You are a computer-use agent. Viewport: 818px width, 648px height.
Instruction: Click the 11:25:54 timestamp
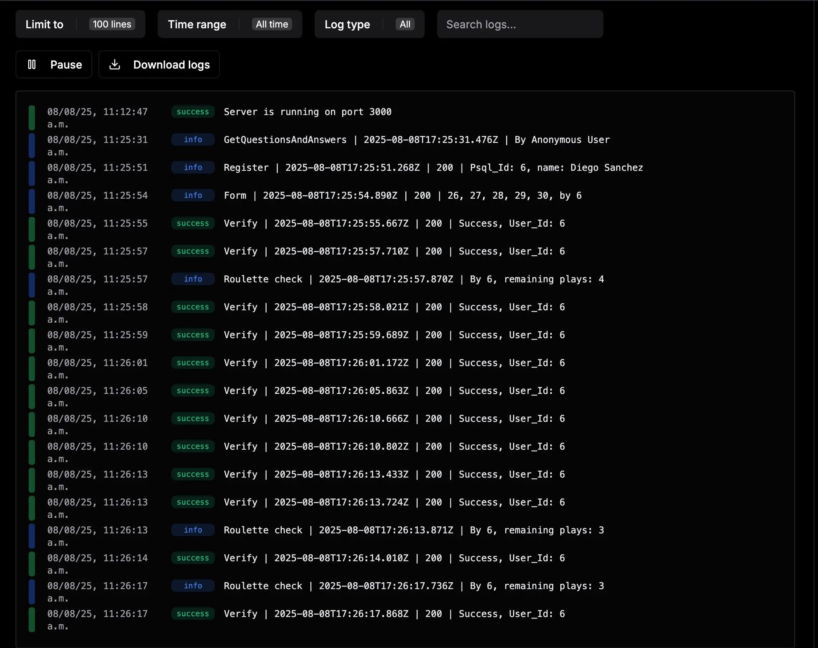click(97, 202)
